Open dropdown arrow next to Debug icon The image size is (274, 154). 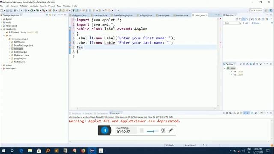coord(28,10)
